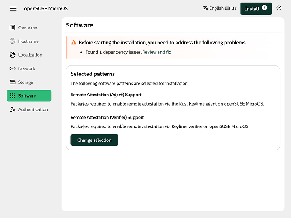Click the Localization globe icon

(x=13, y=55)
